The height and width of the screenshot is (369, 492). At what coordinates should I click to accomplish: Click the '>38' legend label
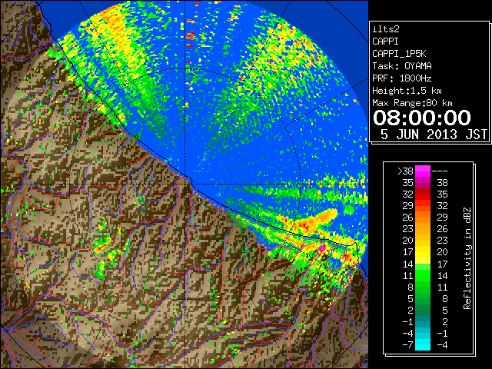pos(405,171)
